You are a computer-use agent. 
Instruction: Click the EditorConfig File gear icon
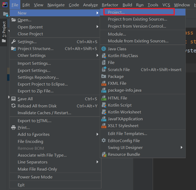click(104, 141)
